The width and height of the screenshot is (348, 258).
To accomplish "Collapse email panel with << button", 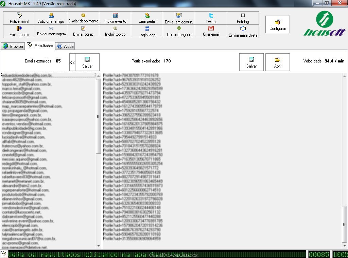I will pyautogui.click(x=72, y=62).
